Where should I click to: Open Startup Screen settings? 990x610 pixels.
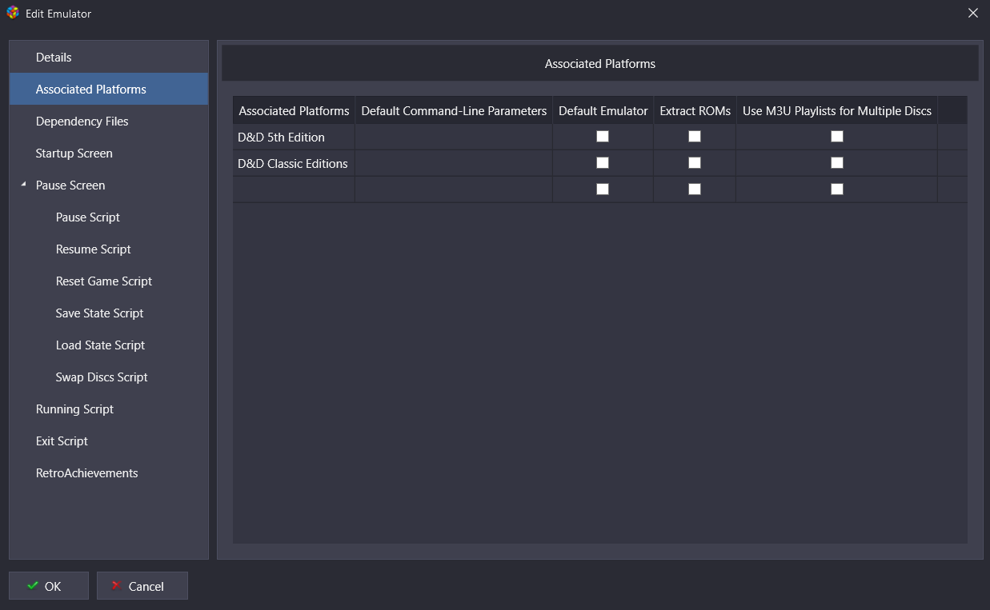coord(109,153)
